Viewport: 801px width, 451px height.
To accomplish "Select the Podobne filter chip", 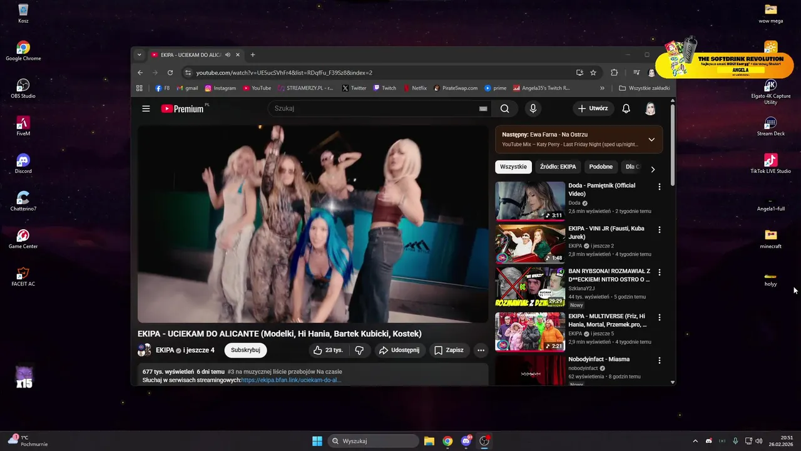I will click(601, 167).
